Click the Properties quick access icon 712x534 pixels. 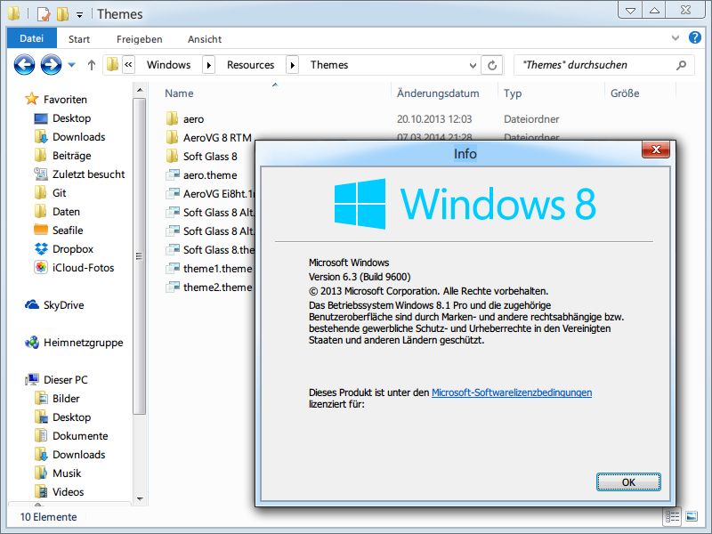(43, 14)
